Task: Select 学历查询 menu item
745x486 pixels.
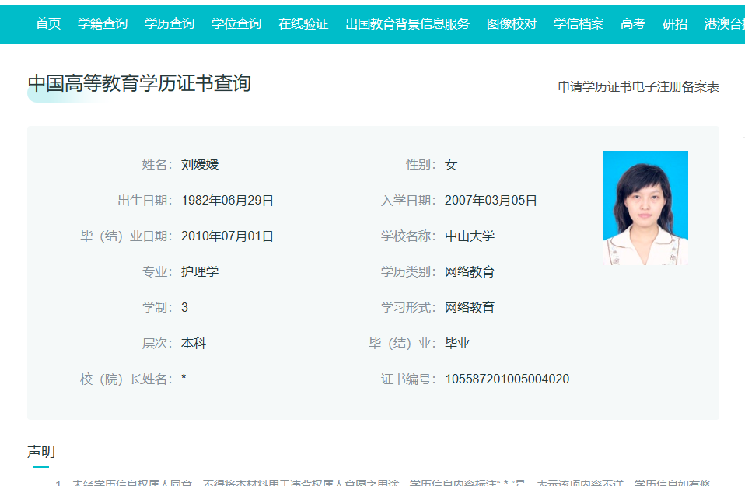Action: point(170,24)
